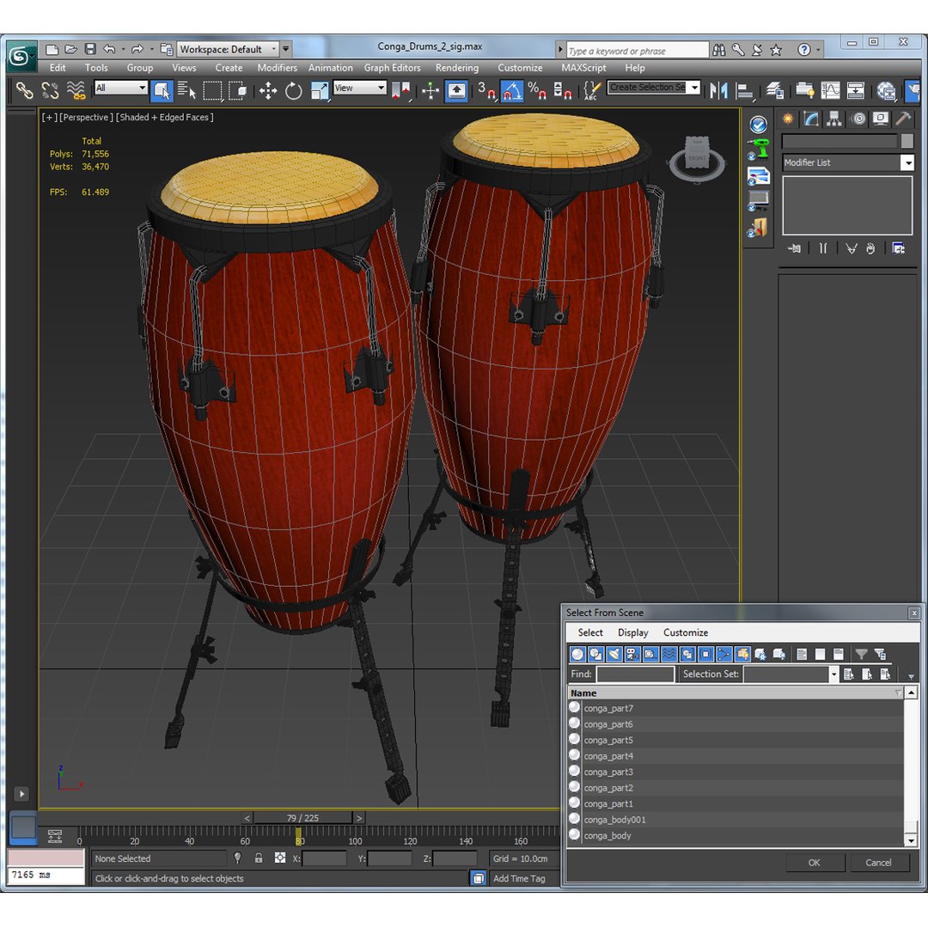
Task: Open Render Setup from toolbar
Action: [x=886, y=90]
